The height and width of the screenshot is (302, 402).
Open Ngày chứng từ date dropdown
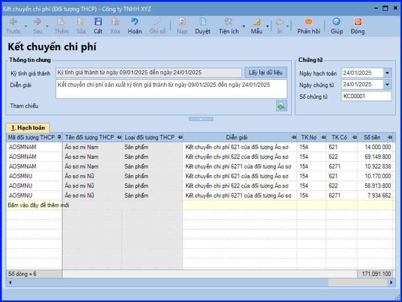tap(387, 84)
